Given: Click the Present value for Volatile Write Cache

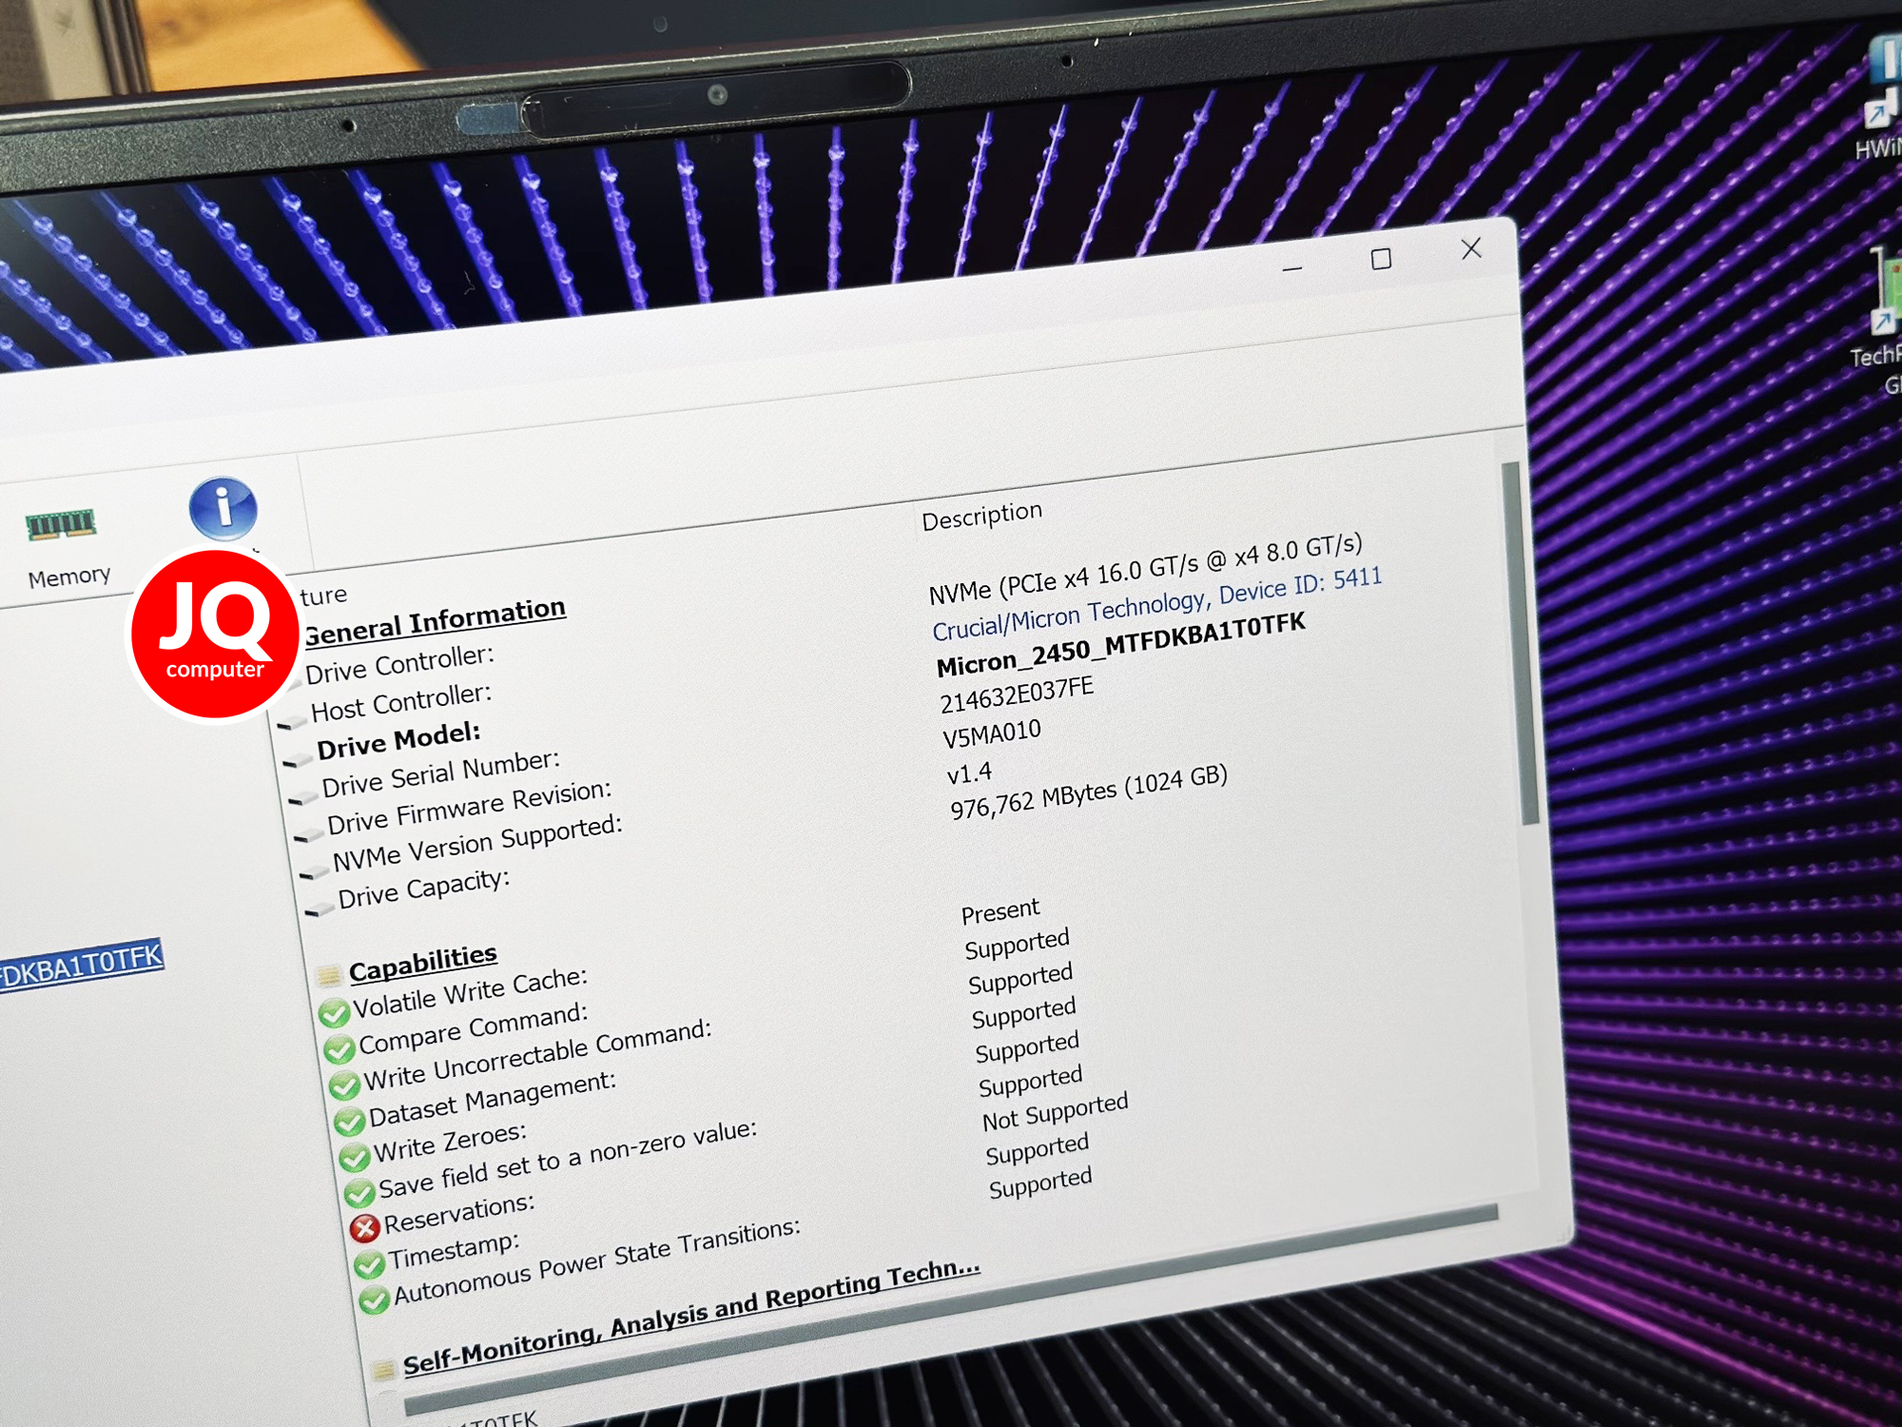Looking at the screenshot, I should [x=1000, y=910].
